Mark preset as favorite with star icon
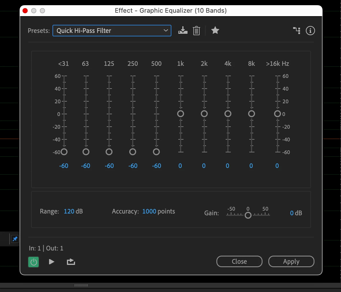 215,30
